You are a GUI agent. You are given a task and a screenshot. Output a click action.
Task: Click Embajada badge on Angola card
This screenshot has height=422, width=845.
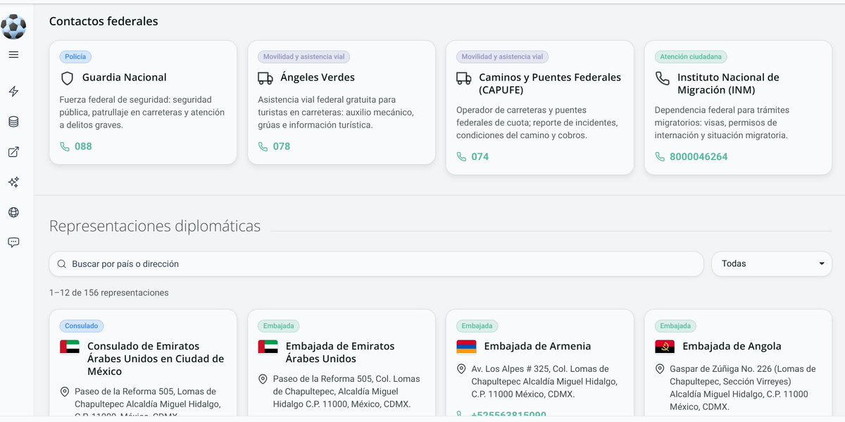coord(676,326)
